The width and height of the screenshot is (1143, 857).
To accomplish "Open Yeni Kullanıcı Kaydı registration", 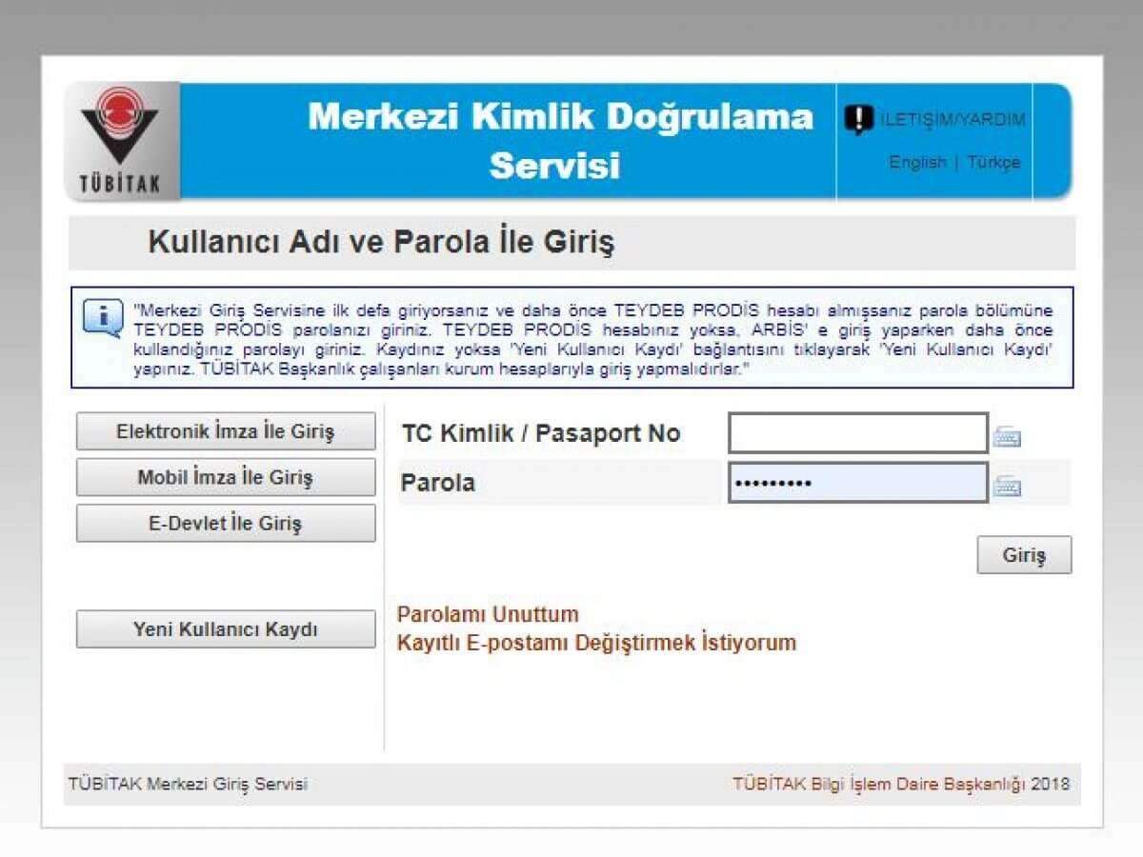I will 226,629.
